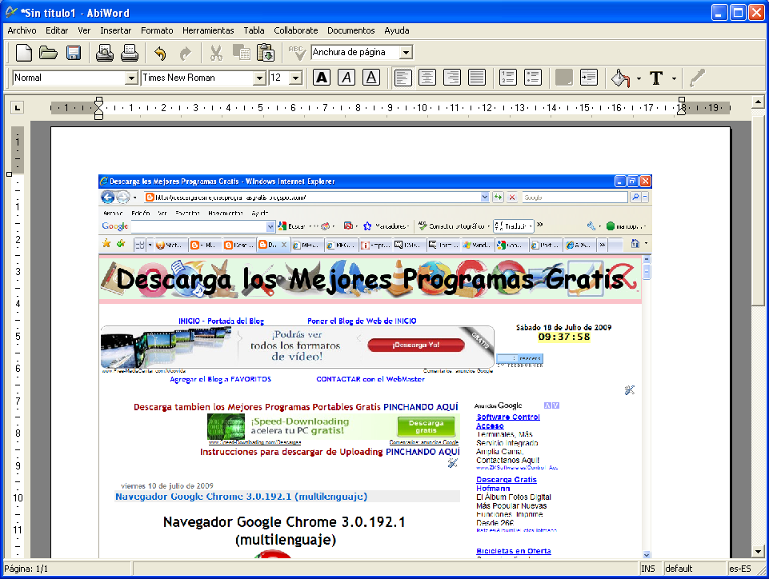Open the text color dropdown arrow
This screenshot has width=769, height=579.
coord(675,78)
